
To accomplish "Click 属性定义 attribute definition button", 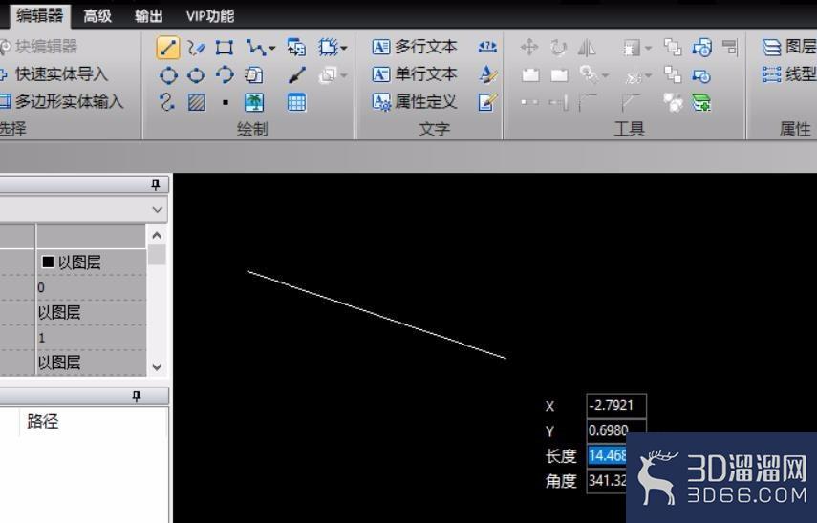I will pyautogui.click(x=414, y=101).
